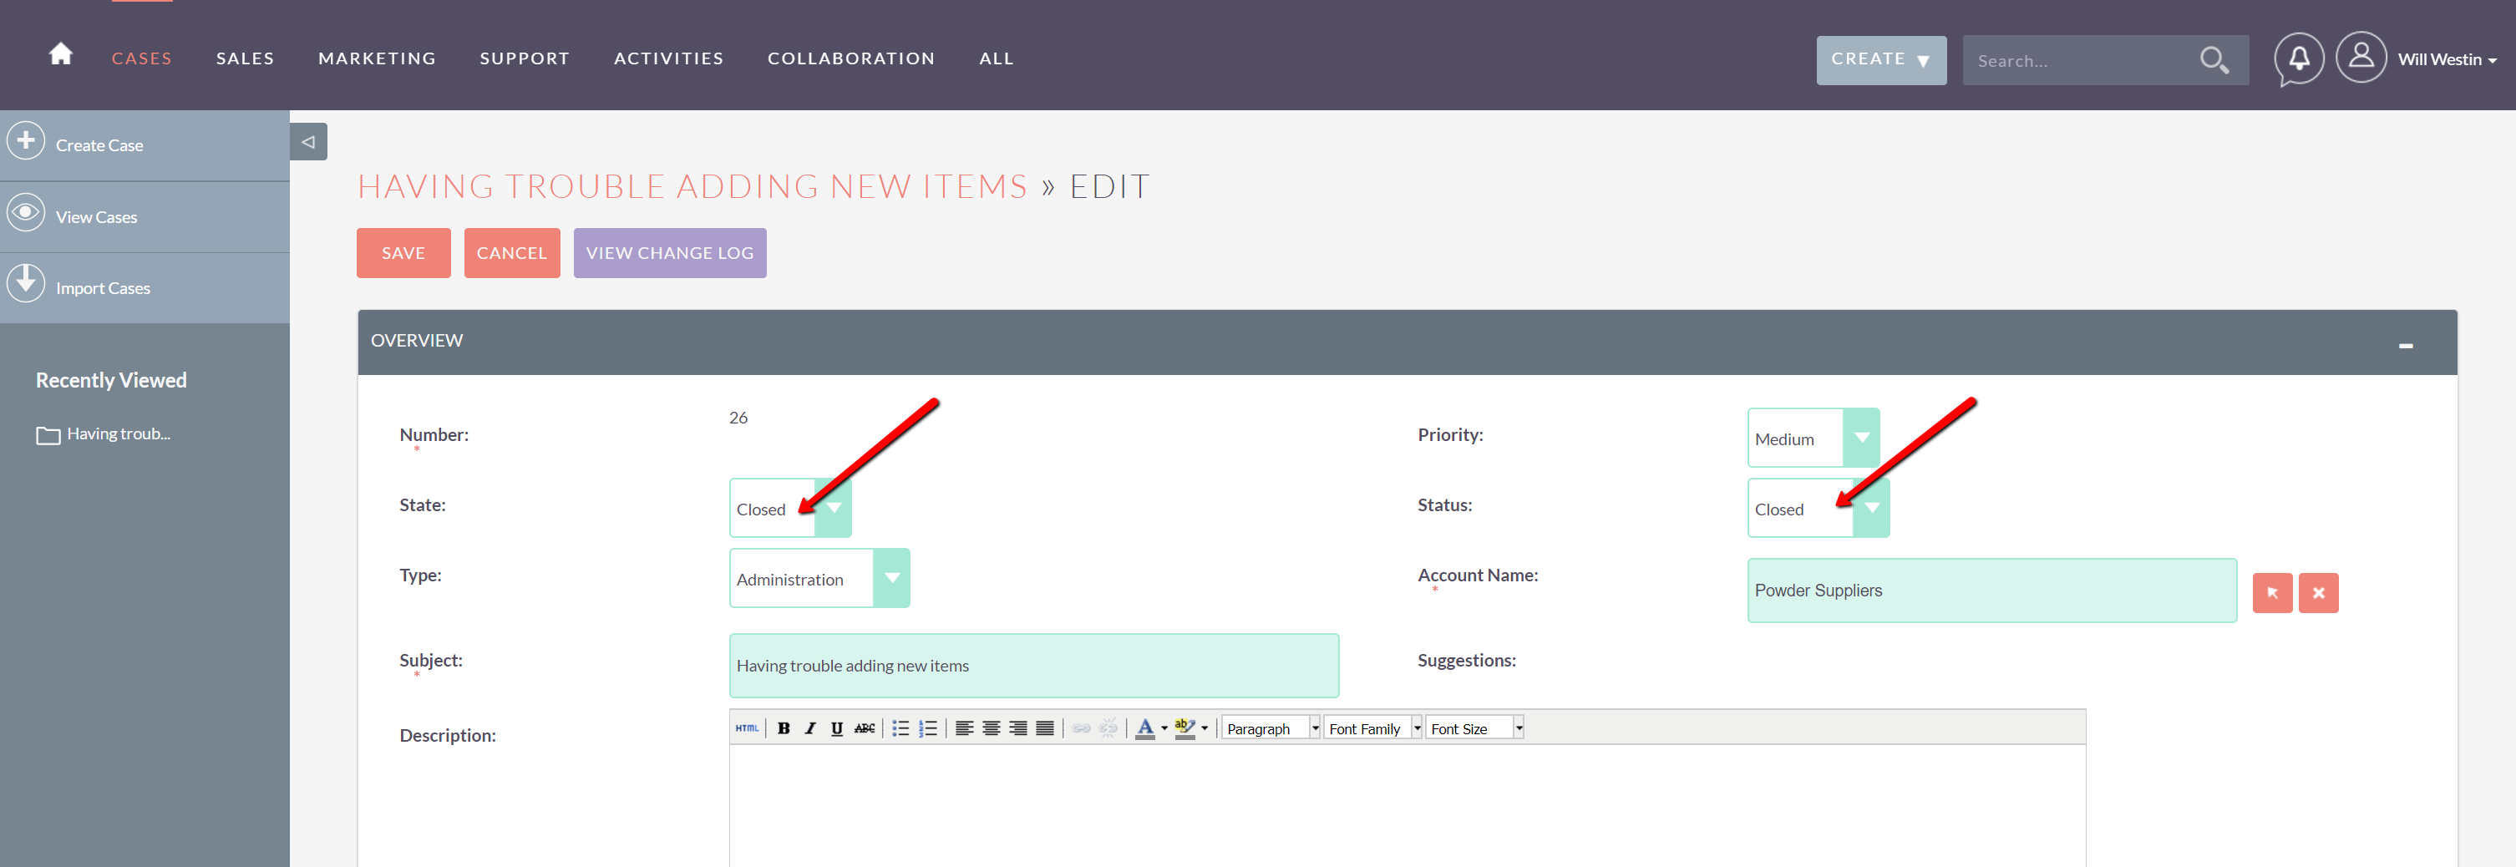Clear the Account Name with X button
This screenshot has width=2516, height=867.
coord(2318,593)
